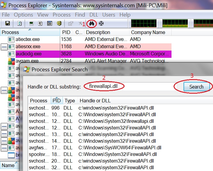This screenshot has width=213, height=171.
Task: Select the audiodg.exe process row
Action: [x=85, y=54]
